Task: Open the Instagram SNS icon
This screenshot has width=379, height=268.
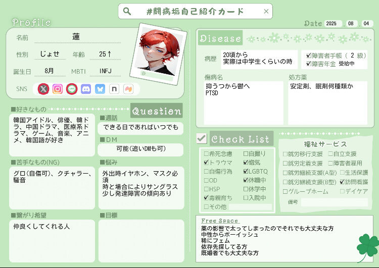Action: pos(58,89)
